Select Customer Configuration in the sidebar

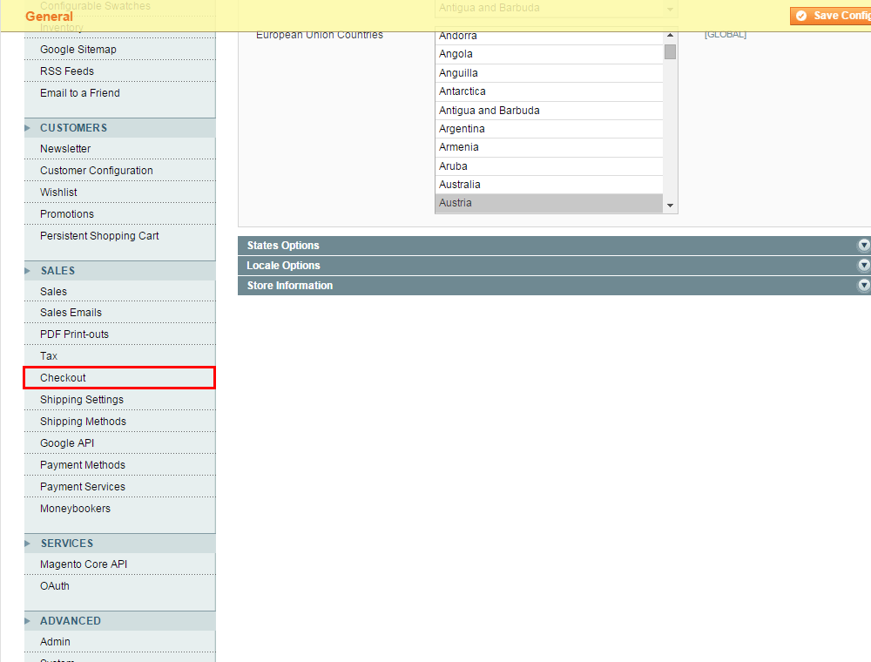point(120,171)
